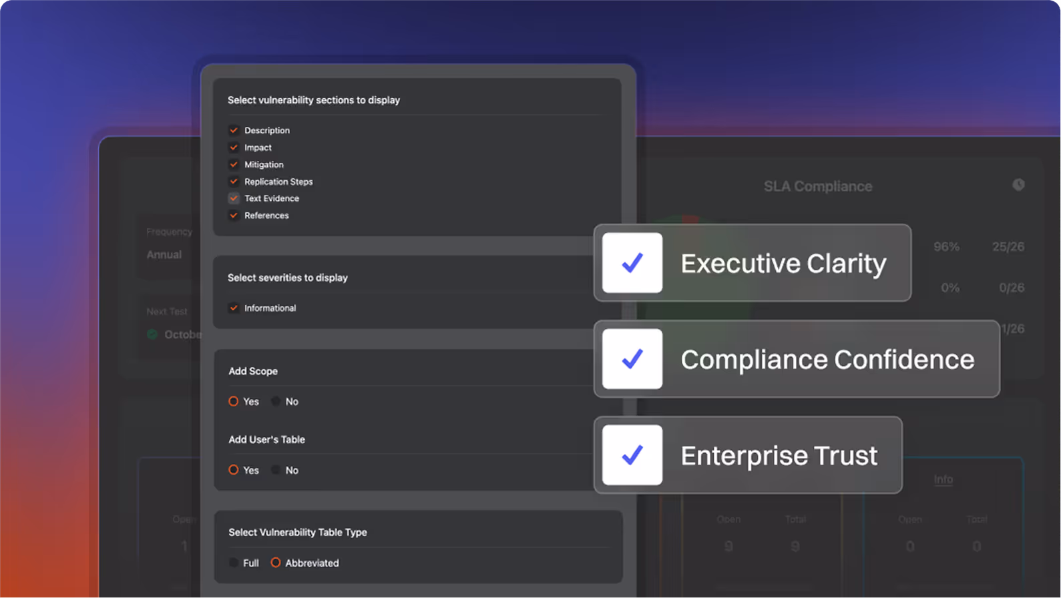The image size is (1061, 598).
Task: Click 'Select severities to display' heading
Action: 288,278
